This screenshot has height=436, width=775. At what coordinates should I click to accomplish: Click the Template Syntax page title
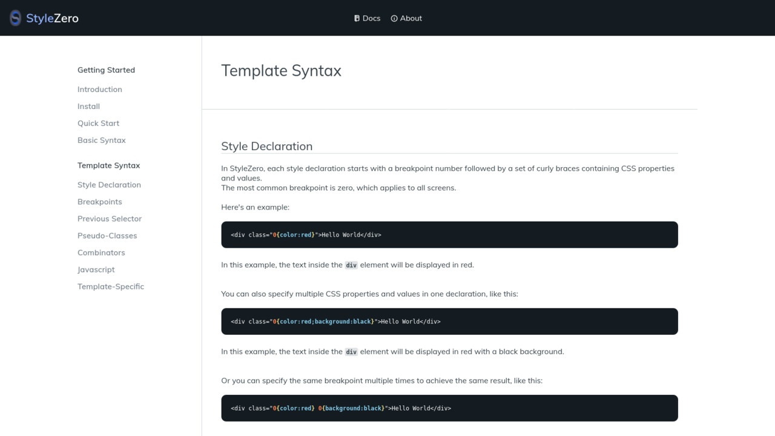click(282, 71)
